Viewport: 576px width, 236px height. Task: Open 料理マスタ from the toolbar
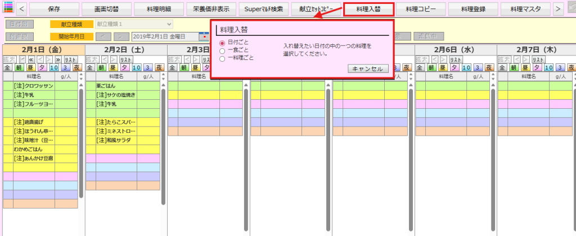click(524, 9)
